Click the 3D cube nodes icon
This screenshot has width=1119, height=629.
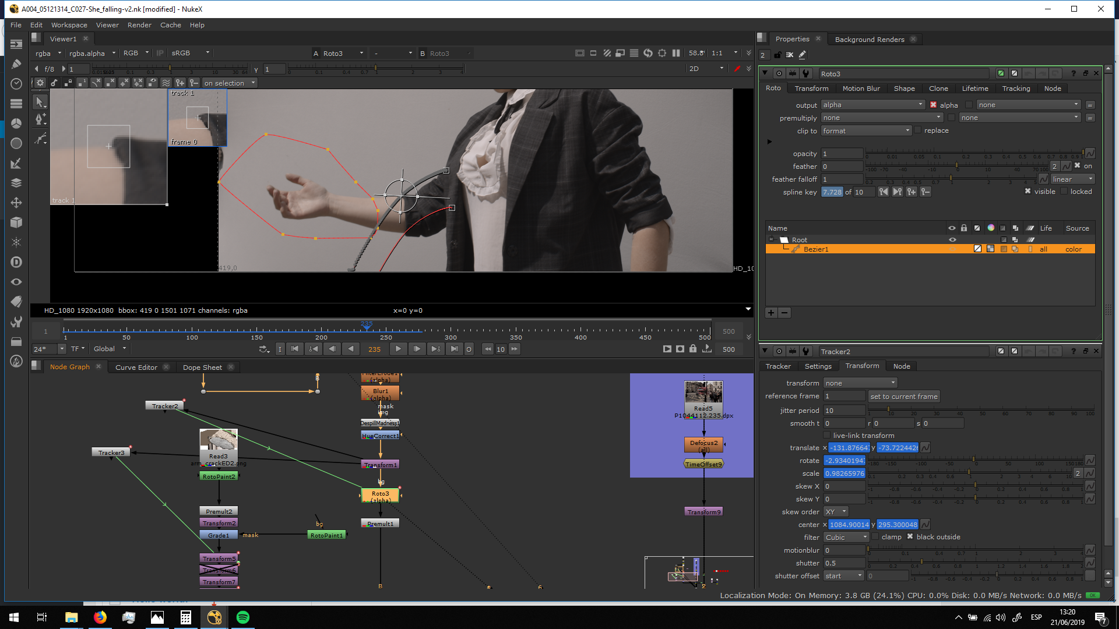pyautogui.click(x=16, y=222)
